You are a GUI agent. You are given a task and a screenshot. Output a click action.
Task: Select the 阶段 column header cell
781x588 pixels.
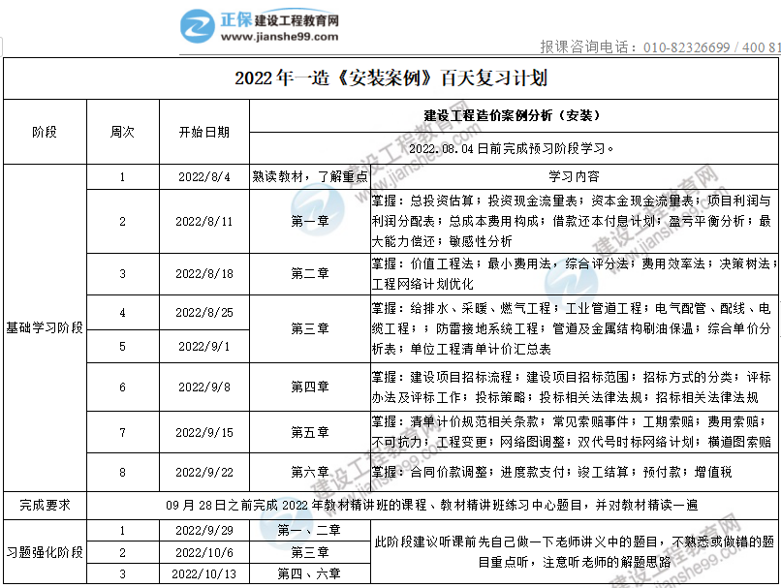tap(45, 132)
